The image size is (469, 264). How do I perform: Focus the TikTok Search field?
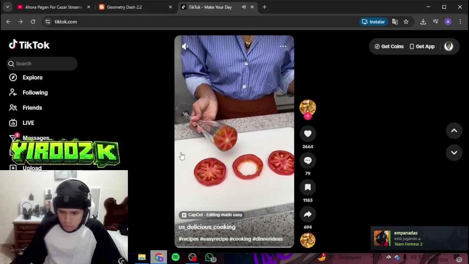(x=42, y=63)
